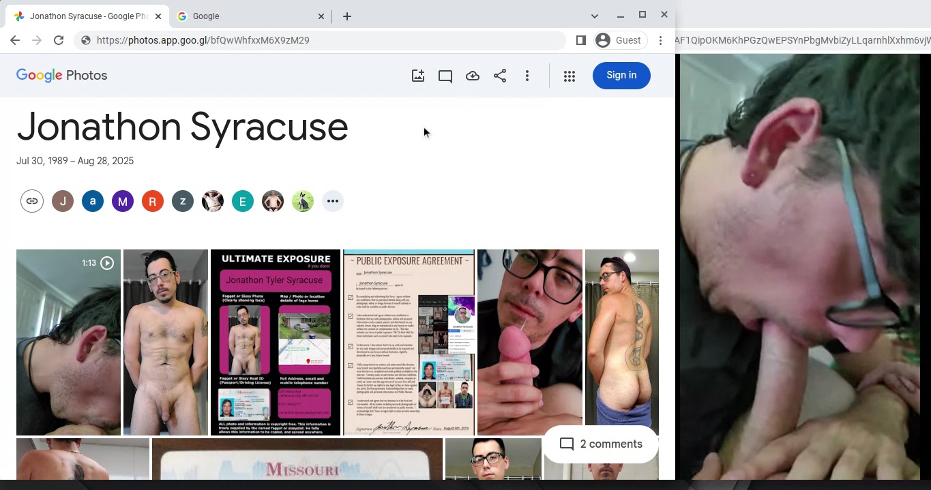Open the Chrome three-dot menu
931x490 pixels.
(660, 40)
